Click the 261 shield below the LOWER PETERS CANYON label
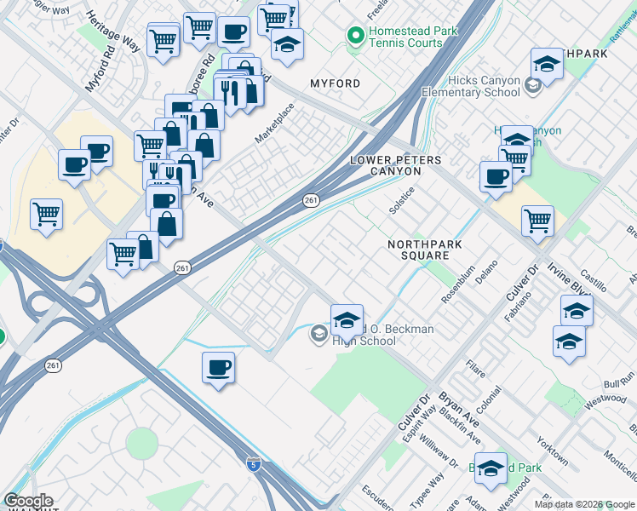637x511 pixels. (x=311, y=200)
